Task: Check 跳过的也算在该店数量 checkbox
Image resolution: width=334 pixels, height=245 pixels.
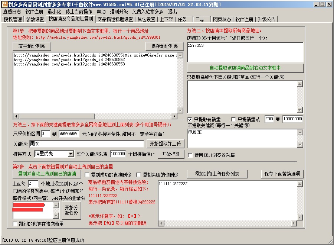Action: [15, 224]
